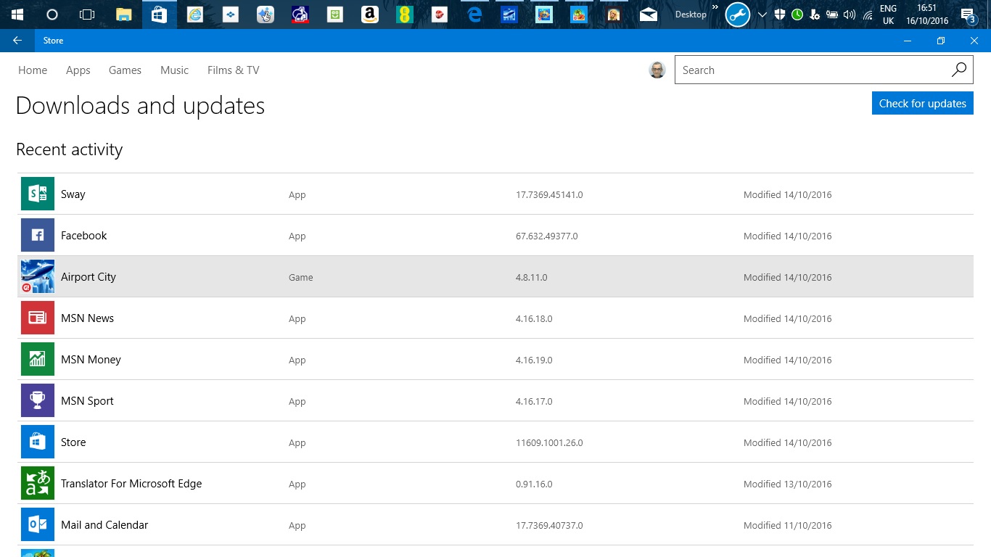Expand the Desktop toolbar double chevron
Viewport: 991px width, 557px height.
715,7
